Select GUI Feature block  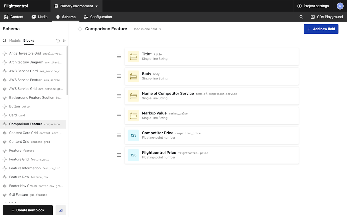[33, 195]
